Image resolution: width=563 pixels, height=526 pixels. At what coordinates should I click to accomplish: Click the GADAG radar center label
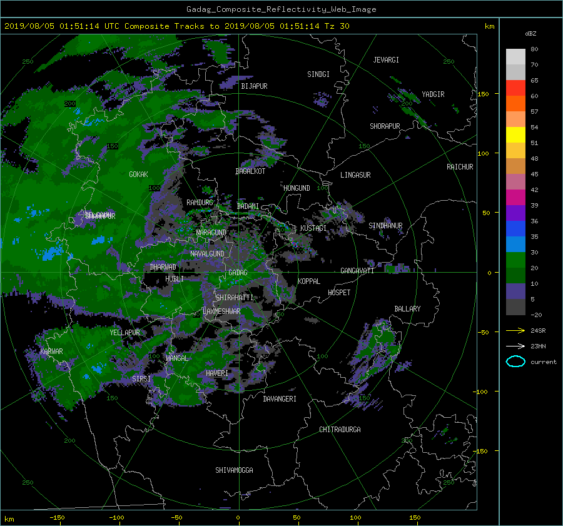(x=238, y=273)
